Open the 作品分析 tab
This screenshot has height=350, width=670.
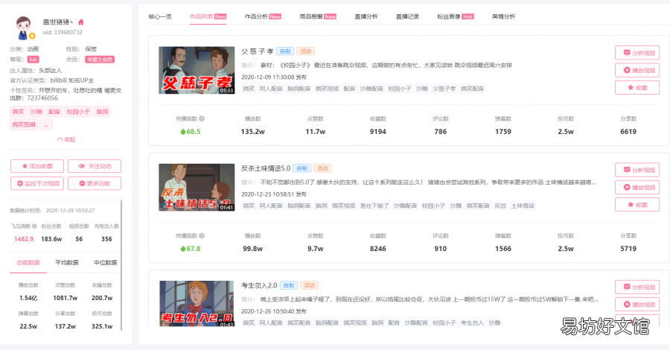[x=263, y=16]
